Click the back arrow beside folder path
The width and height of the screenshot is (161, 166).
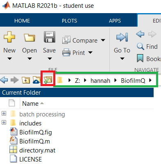click(x=4, y=80)
